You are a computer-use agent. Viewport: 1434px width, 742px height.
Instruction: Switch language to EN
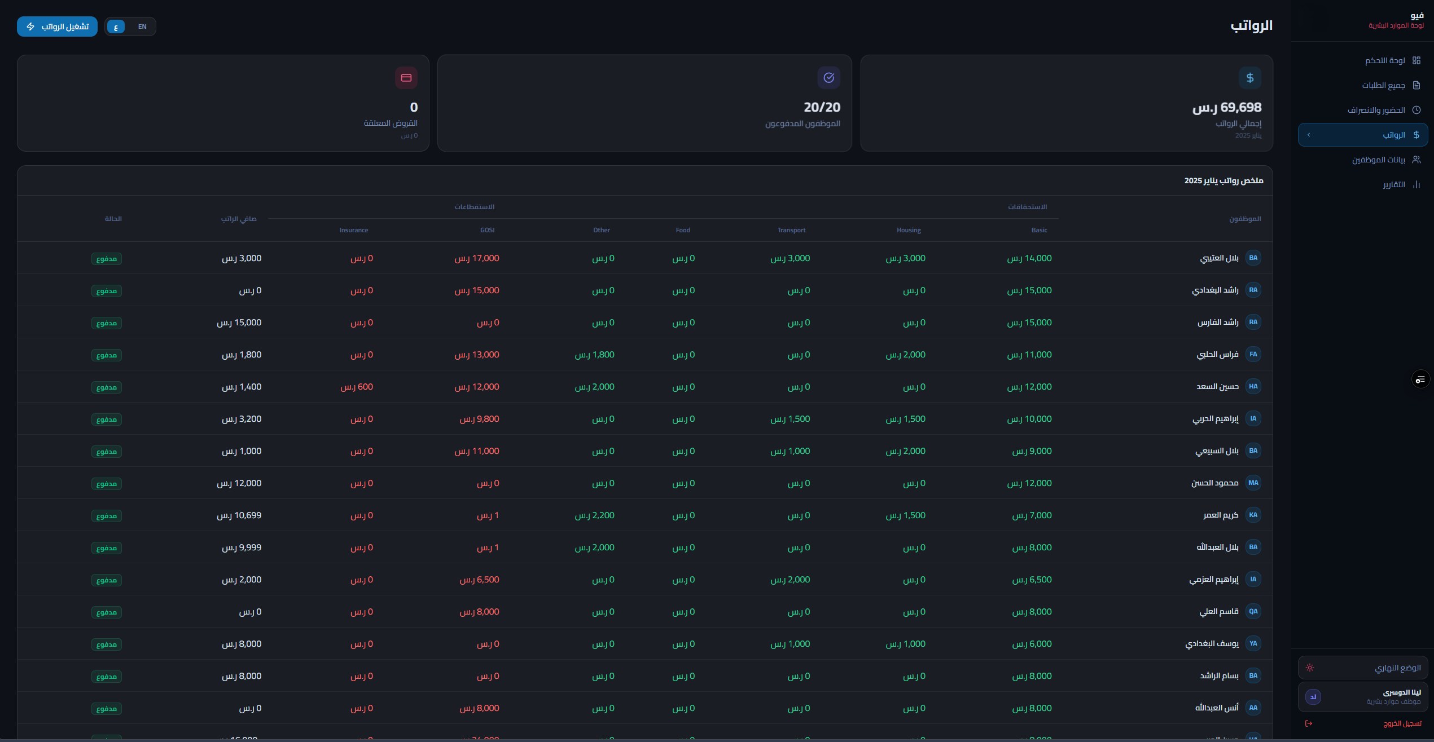pyautogui.click(x=142, y=26)
